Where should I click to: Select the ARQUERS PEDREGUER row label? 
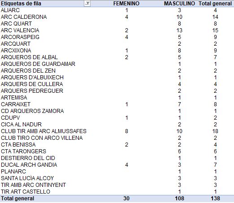click(32, 91)
